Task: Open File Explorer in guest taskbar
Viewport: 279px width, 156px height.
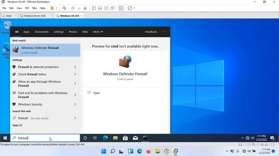Action: (x=115, y=138)
